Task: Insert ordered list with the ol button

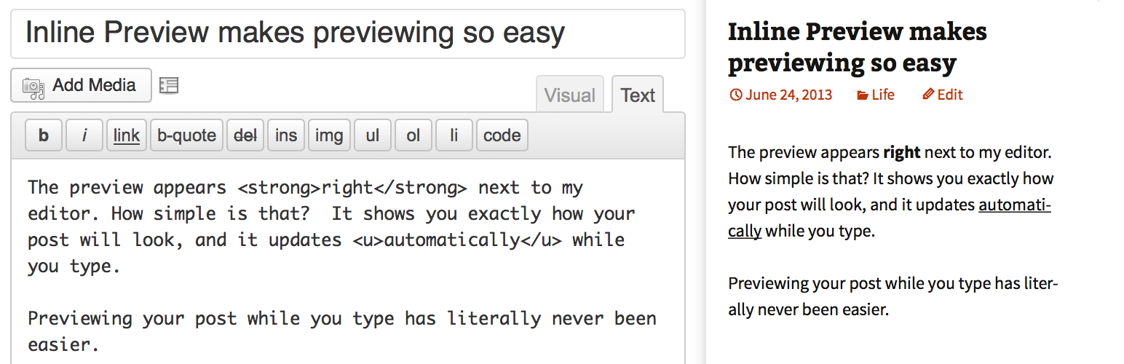Action: tap(413, 135)
